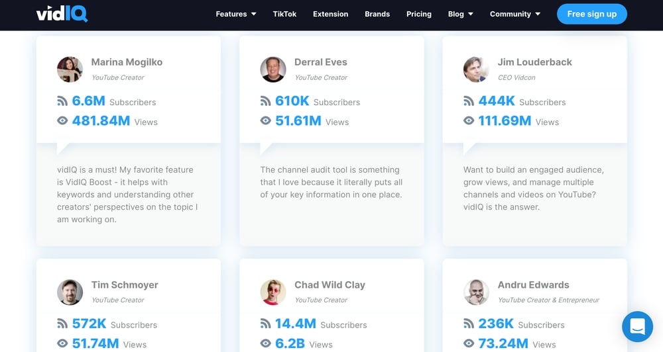Screen dimensions: 663x352
Task: Click the 481.84M views figure
Action: point(101,120)
